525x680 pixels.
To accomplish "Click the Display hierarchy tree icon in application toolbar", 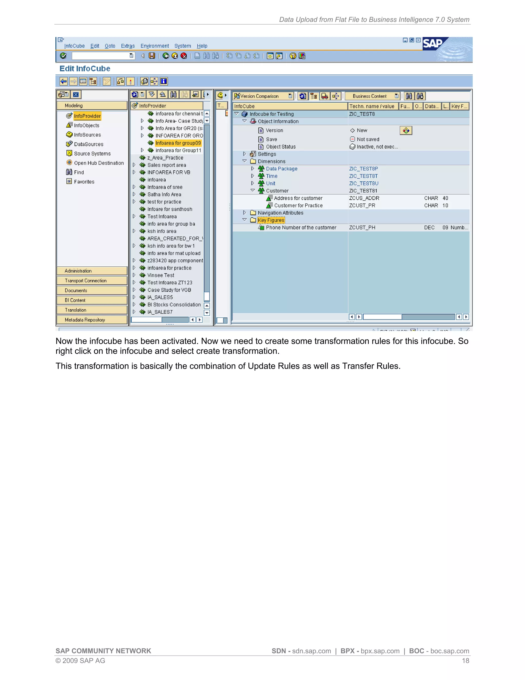I will 93,82.
